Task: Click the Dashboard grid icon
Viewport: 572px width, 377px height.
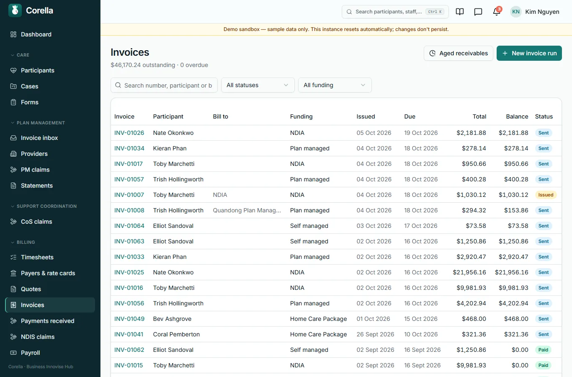Action: point(13,34)
